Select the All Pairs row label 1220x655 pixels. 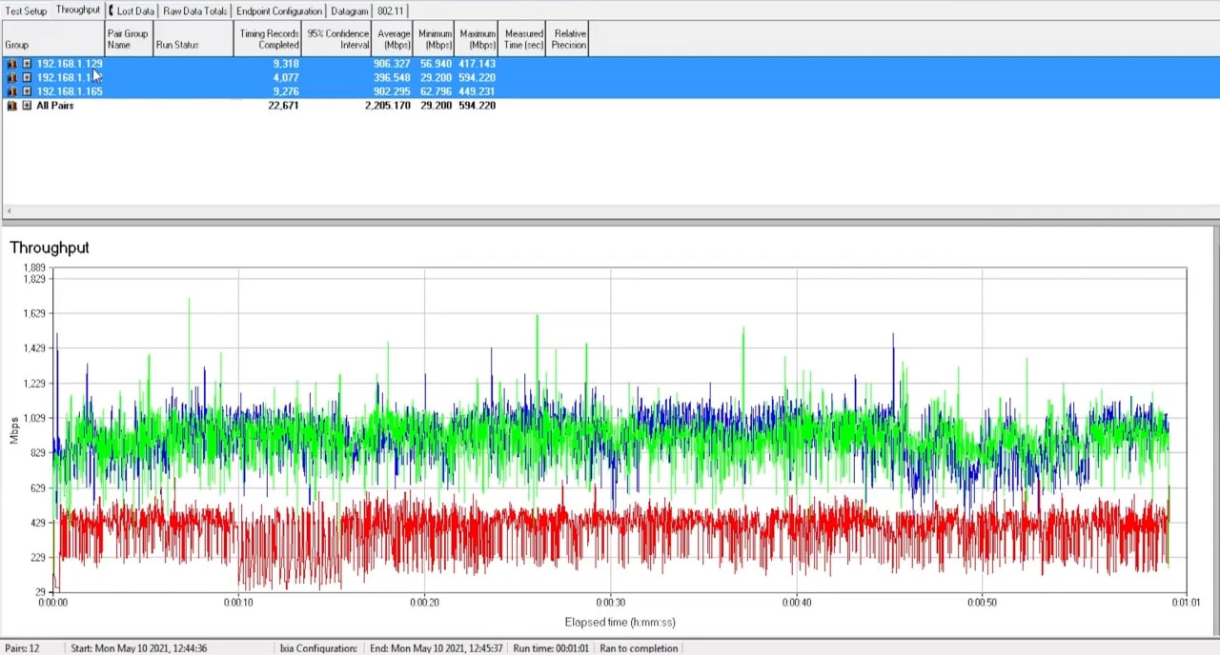[x=54, y=106]
